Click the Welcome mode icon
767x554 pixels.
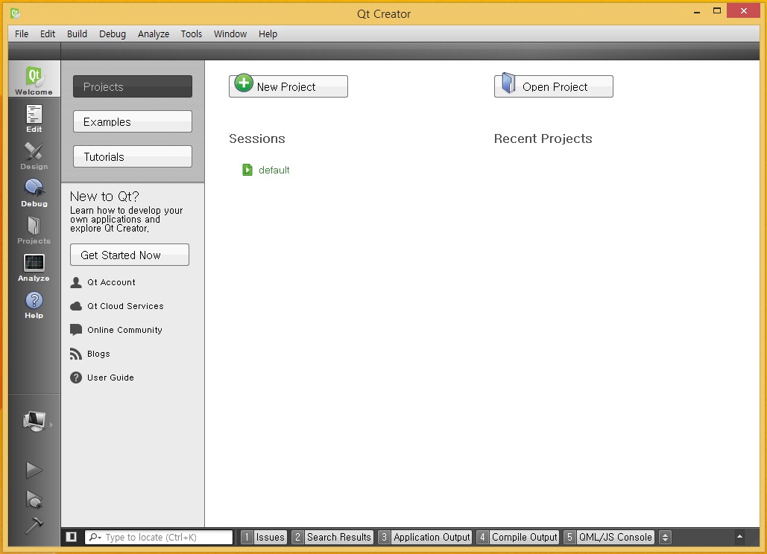(x=34, y=77)
